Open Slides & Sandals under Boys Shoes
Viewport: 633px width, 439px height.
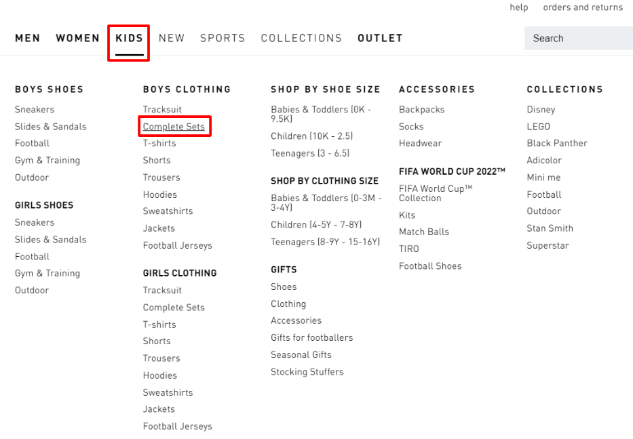[x=51, y=127]
